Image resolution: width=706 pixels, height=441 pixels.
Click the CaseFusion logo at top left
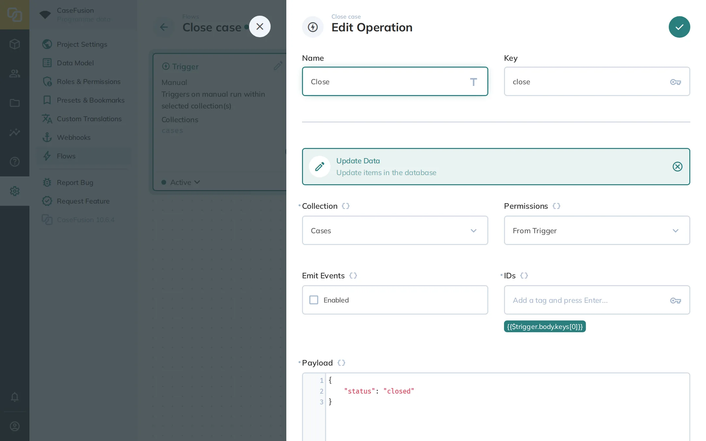click(x=15, y=15)
